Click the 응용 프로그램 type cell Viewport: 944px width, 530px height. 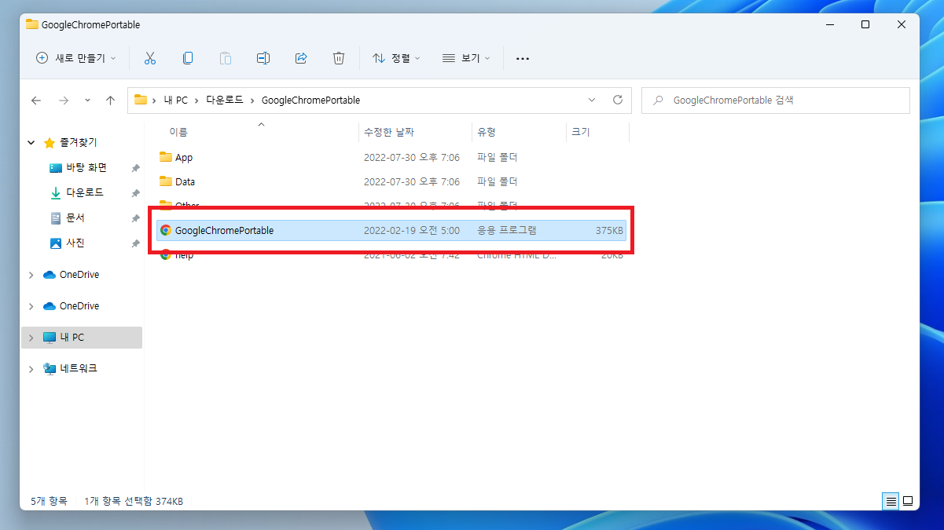point(507,230)
